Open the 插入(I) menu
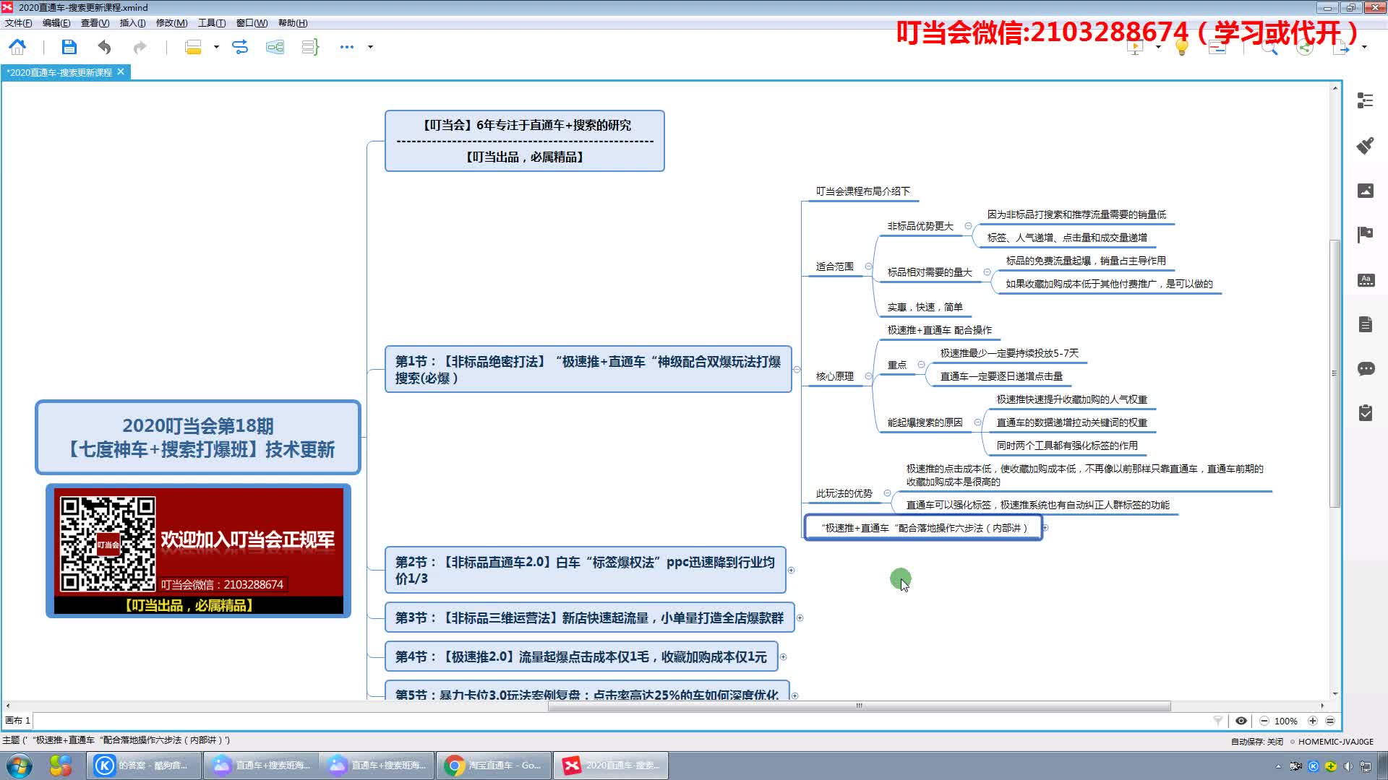The height and width of the screenshot is (780, 1388). pos(132,23)
